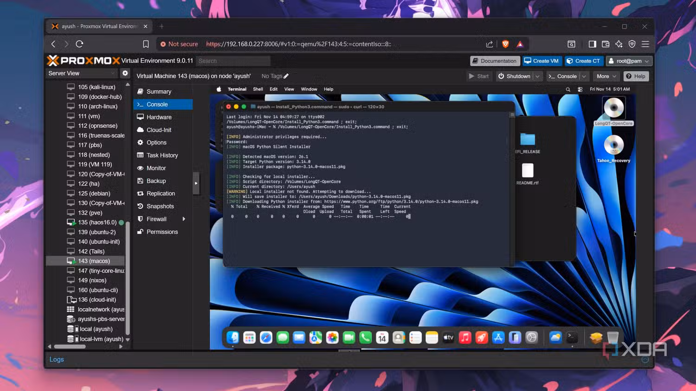696x391 pixels.
Task: Open the macOS Shell menu
Action: point(258,89)
